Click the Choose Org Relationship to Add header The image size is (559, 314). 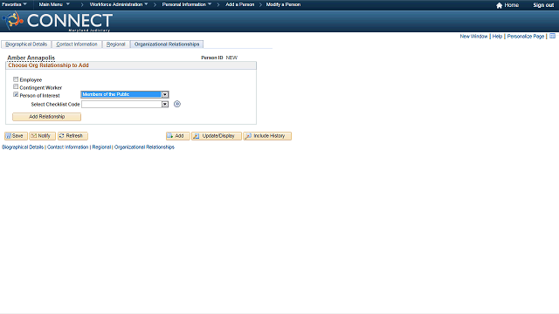[49, 65]
